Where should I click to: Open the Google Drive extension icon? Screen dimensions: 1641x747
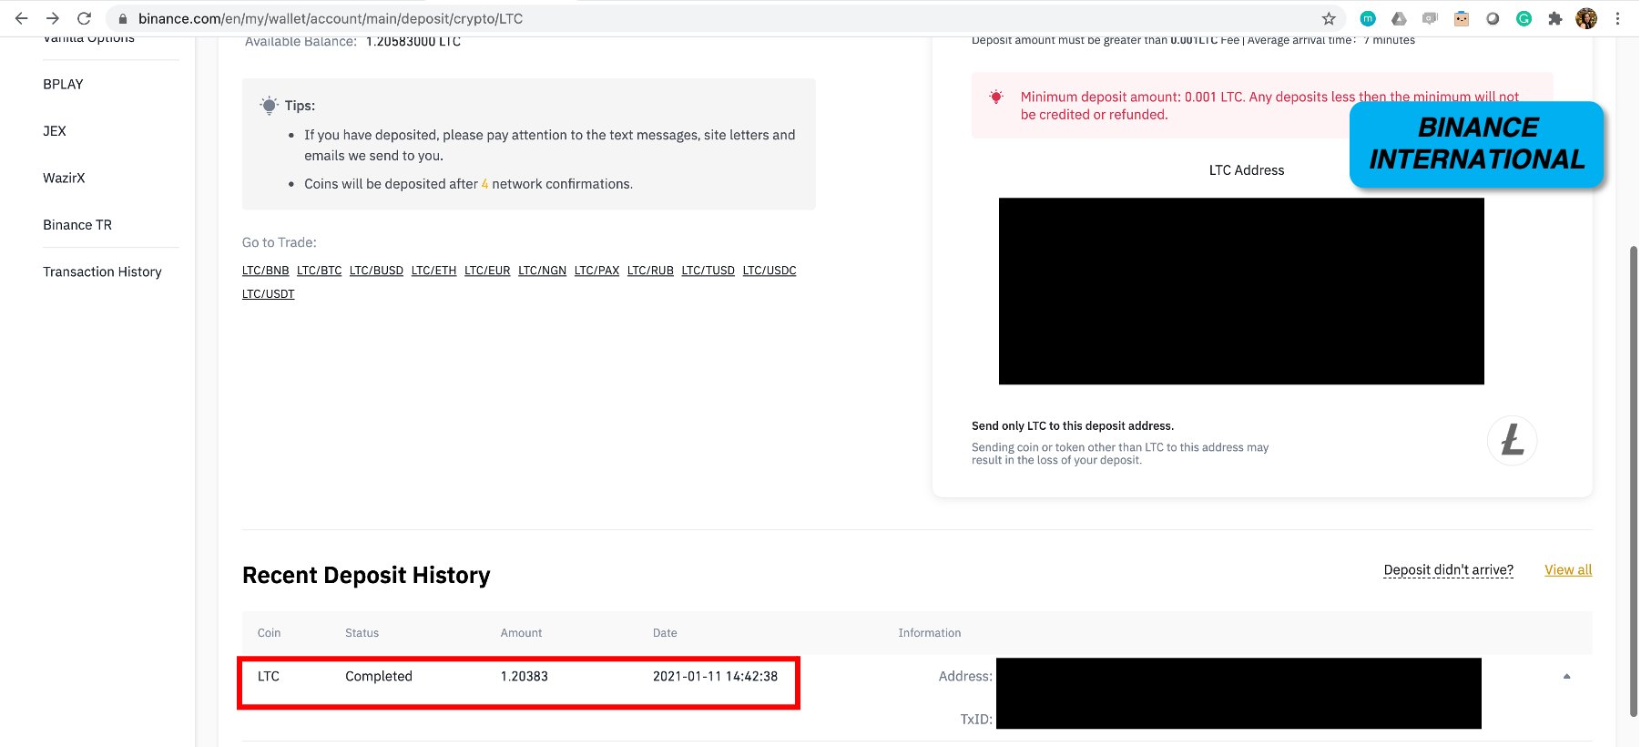pyautogui.click(x=1399, y=18)
